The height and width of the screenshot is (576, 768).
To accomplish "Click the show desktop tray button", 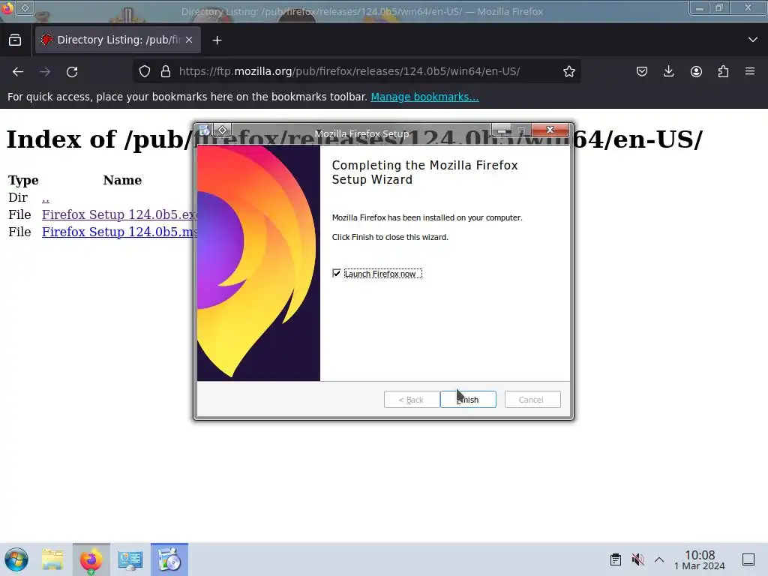I will (748, 559).
